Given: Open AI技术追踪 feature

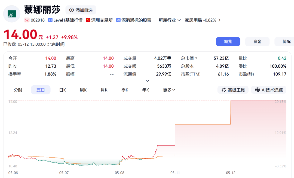Looking at the screenshot, I should [x=269, y=90].
